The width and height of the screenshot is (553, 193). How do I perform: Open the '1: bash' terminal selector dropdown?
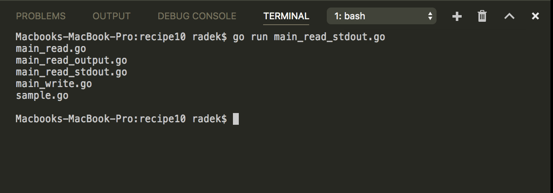(x=382, y=16)
